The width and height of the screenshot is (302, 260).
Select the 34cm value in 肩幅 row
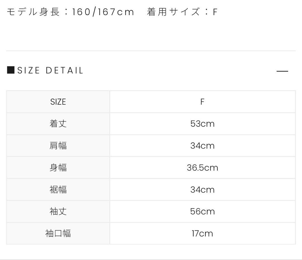202,145
